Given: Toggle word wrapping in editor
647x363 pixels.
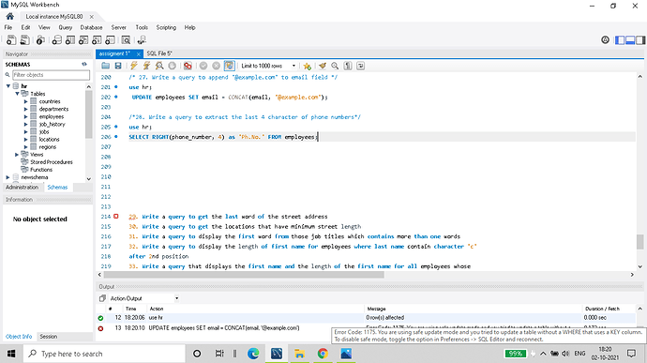Looking at the screenshot, I should point(361,66).
